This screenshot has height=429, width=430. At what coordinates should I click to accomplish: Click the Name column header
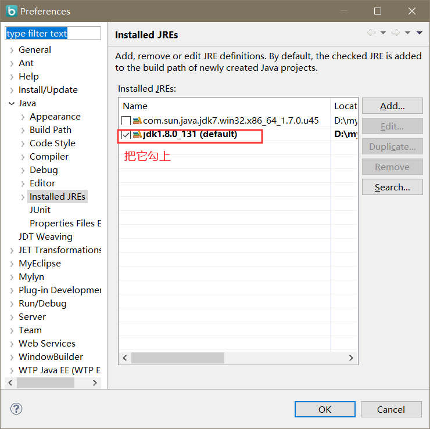[225, 106]
